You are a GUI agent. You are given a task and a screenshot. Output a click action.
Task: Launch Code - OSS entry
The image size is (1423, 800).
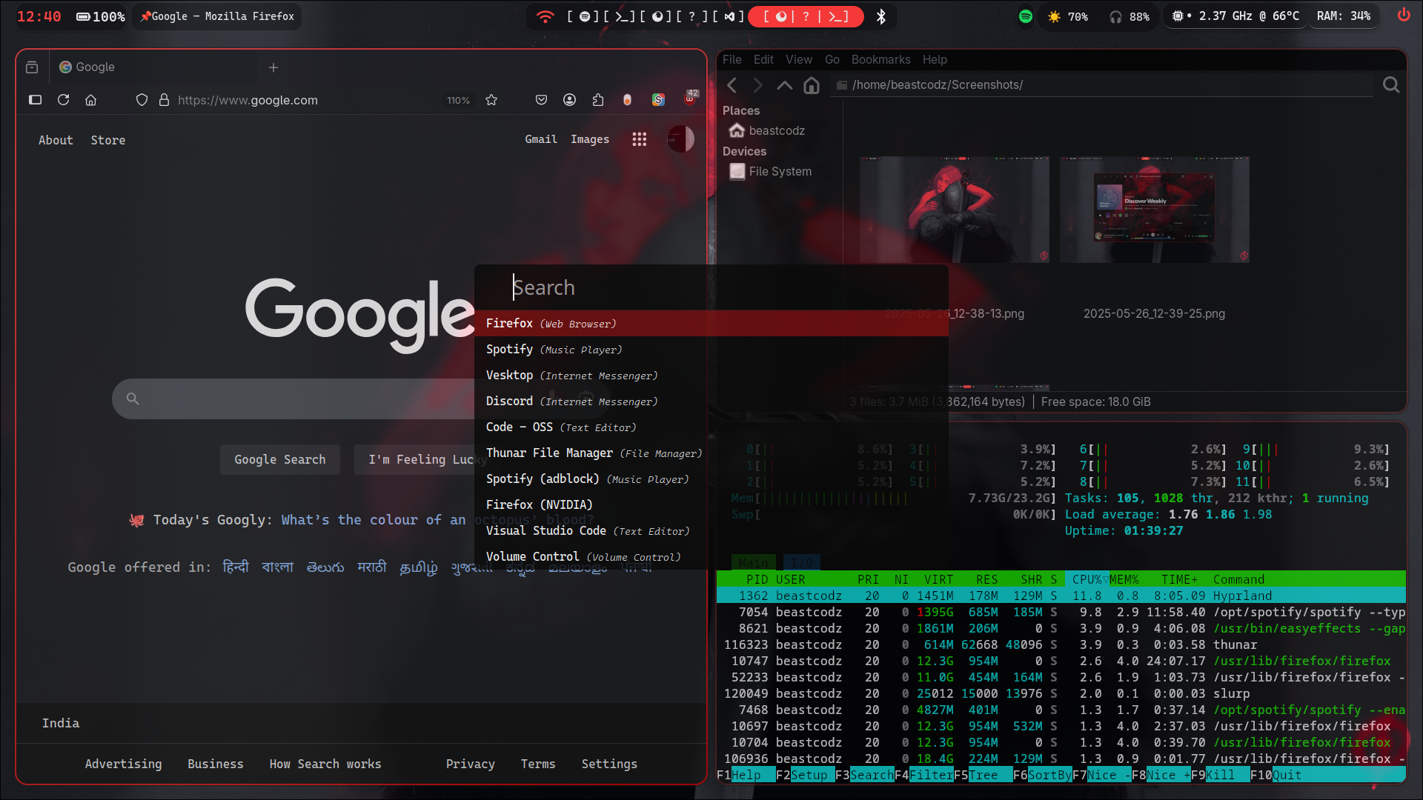(711, 427)
